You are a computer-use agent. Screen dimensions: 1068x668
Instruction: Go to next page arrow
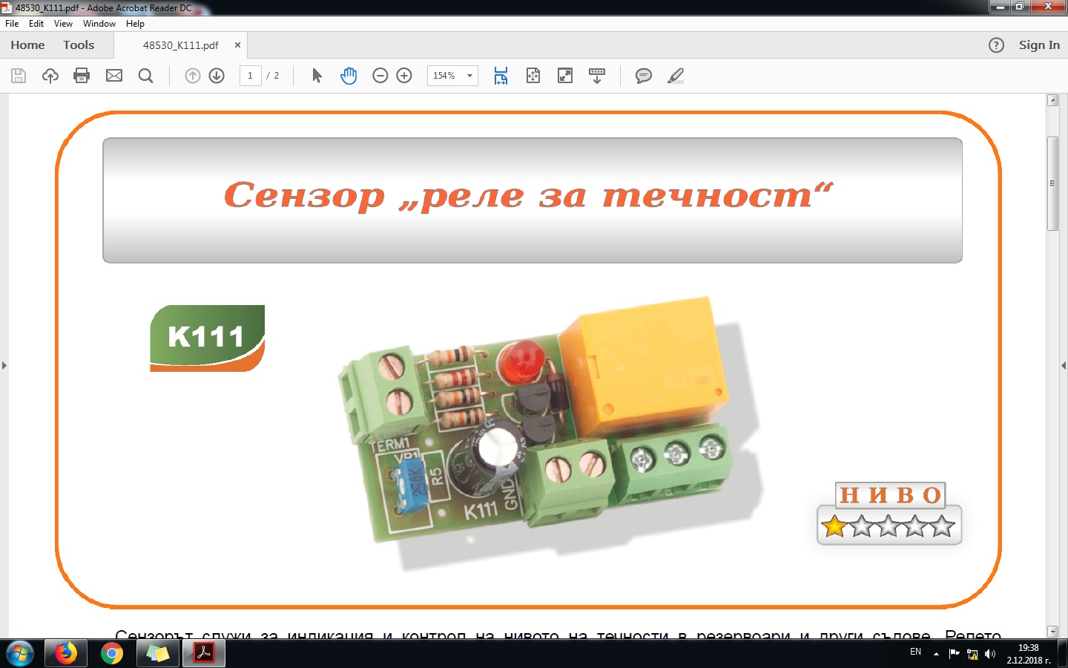tap(217, 76)
